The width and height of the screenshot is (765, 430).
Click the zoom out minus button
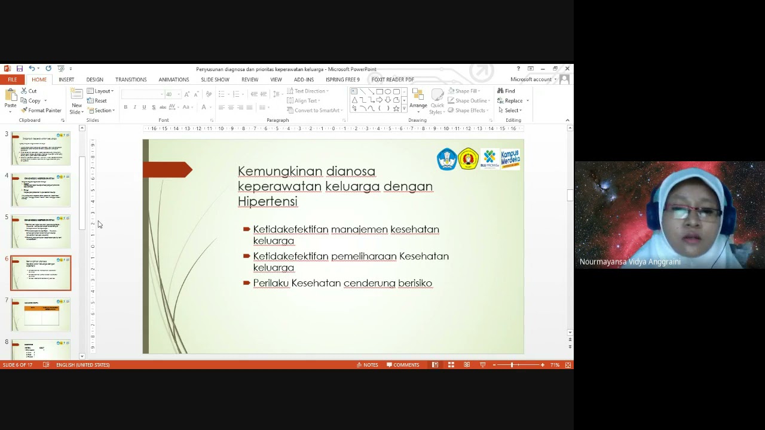pos(494,365)
